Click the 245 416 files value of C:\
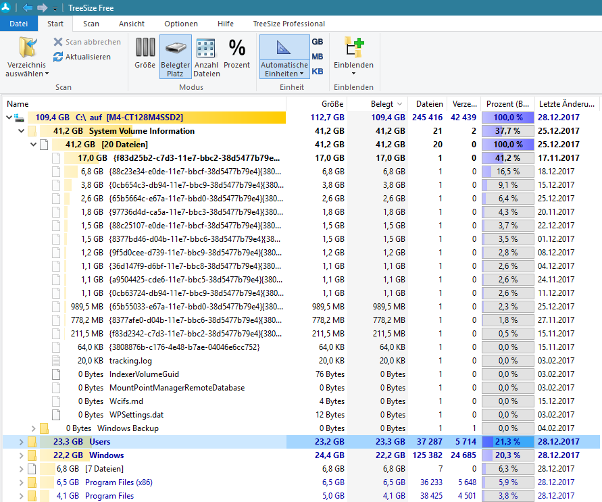Viewport: 602px width, 502px height. point(427,118)
